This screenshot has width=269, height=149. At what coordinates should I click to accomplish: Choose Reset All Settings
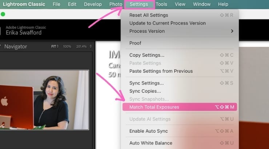click(180, 15)
